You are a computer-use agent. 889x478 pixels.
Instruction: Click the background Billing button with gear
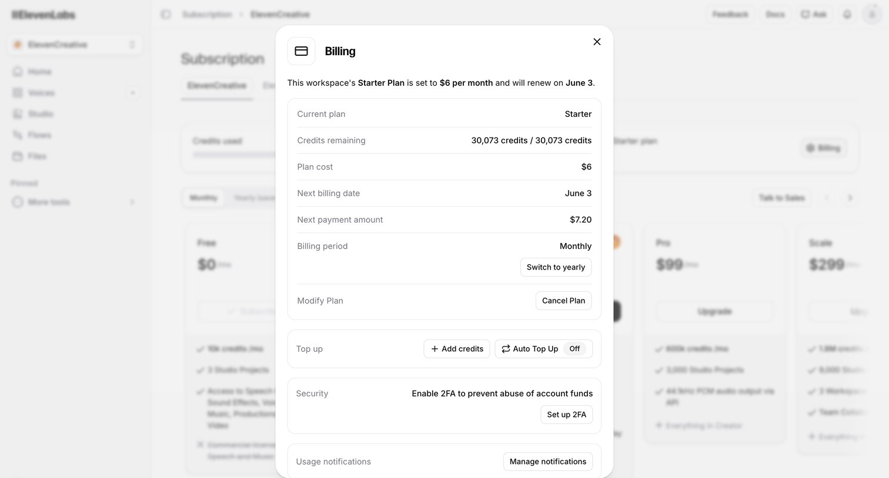[x=823, y=148]
